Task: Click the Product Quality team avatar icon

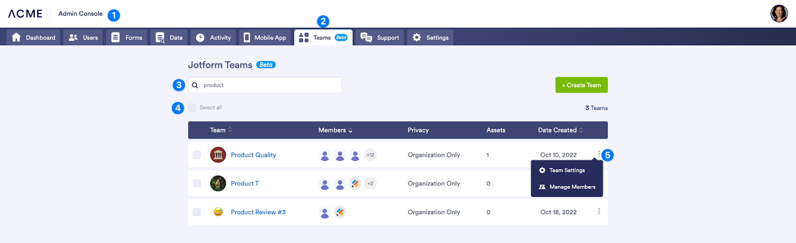Action: point(218,155)
